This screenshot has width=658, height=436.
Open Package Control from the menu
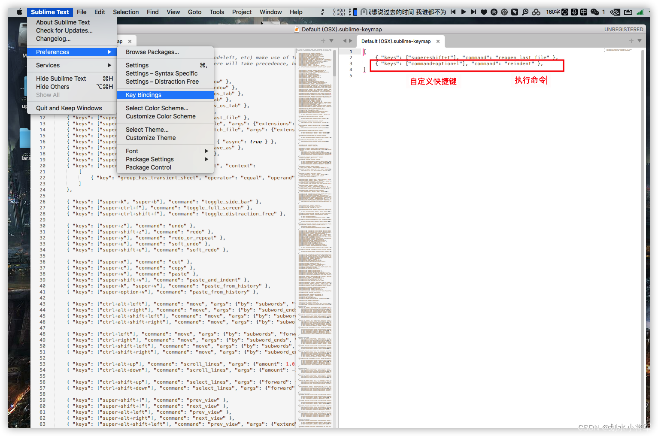(165, 167)
